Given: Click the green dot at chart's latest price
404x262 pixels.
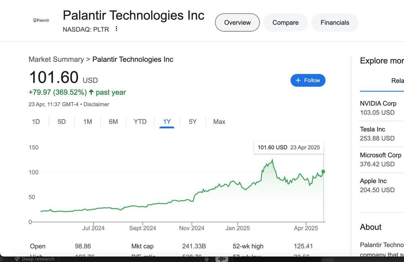Looking at the screenshot, I should (324, 172).
